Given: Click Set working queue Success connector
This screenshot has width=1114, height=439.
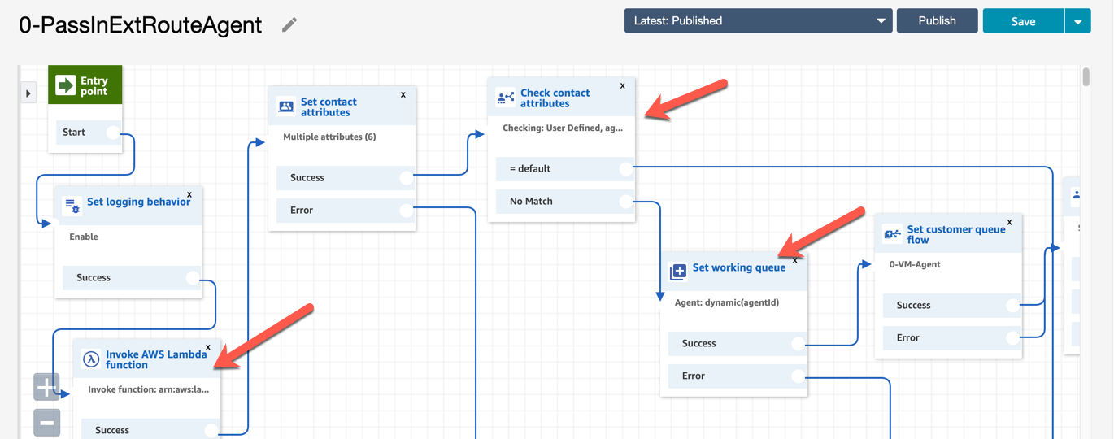Looking at the screenshot, I should pos(799,344).
